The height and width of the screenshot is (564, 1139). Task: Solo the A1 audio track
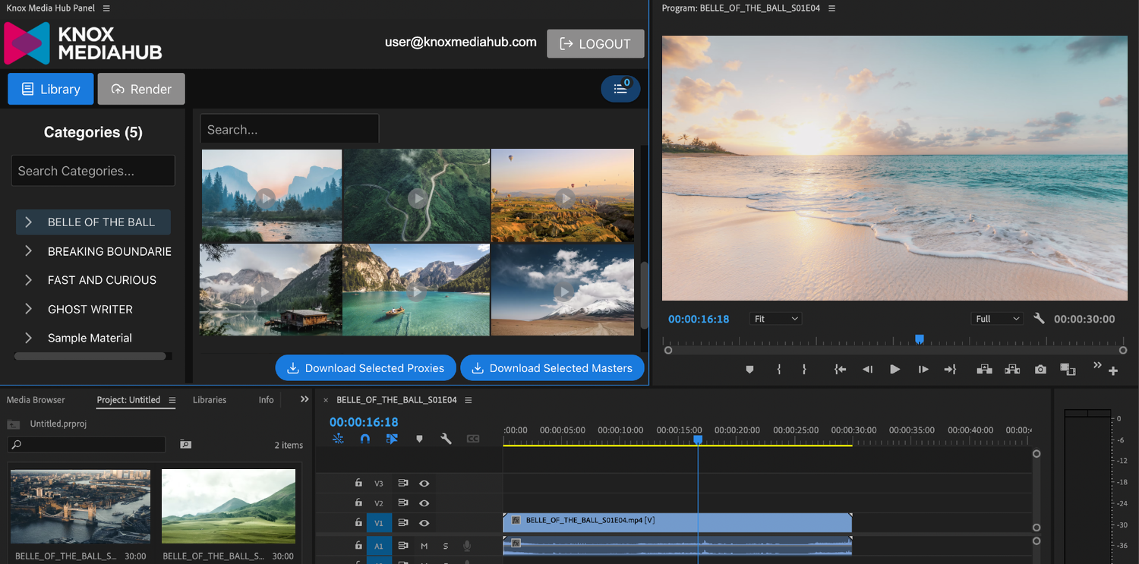pos(446,546)
